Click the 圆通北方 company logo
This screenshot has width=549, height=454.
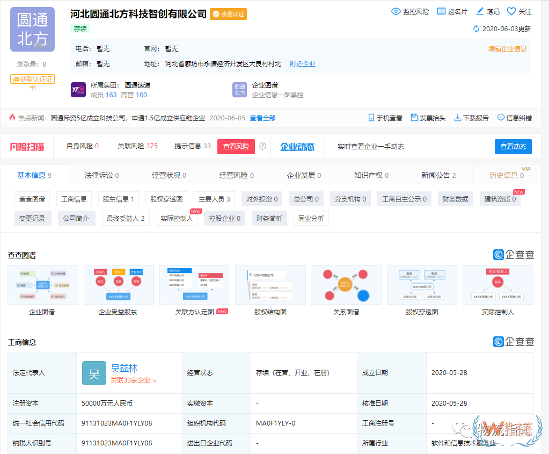coord(32,30)
